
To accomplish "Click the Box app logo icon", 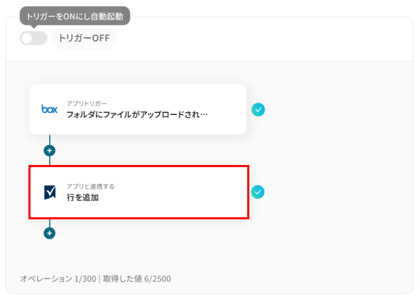I will (50, 109).
